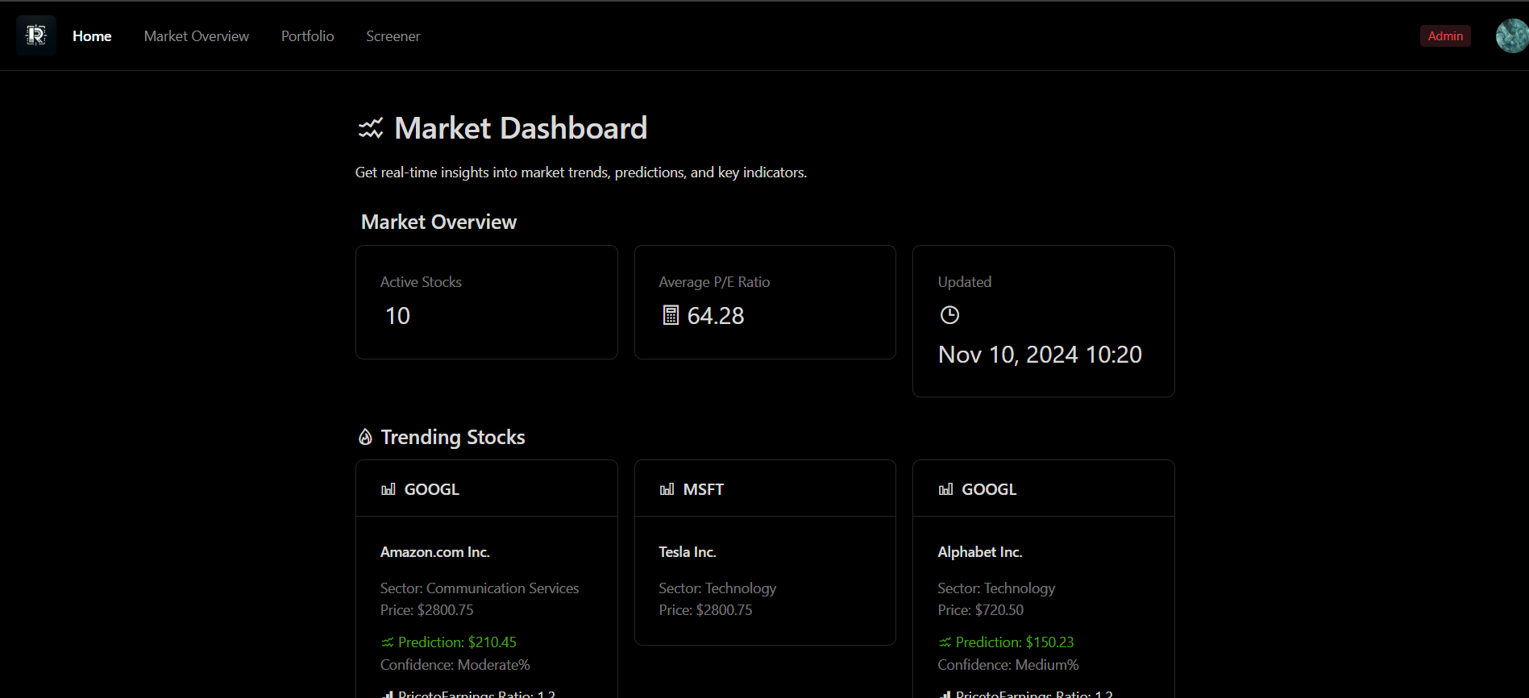Screen dimensions: 1529x698
Task: Click Price: $720.50 text
Action: pyautogui.click(x=980, y=610)
